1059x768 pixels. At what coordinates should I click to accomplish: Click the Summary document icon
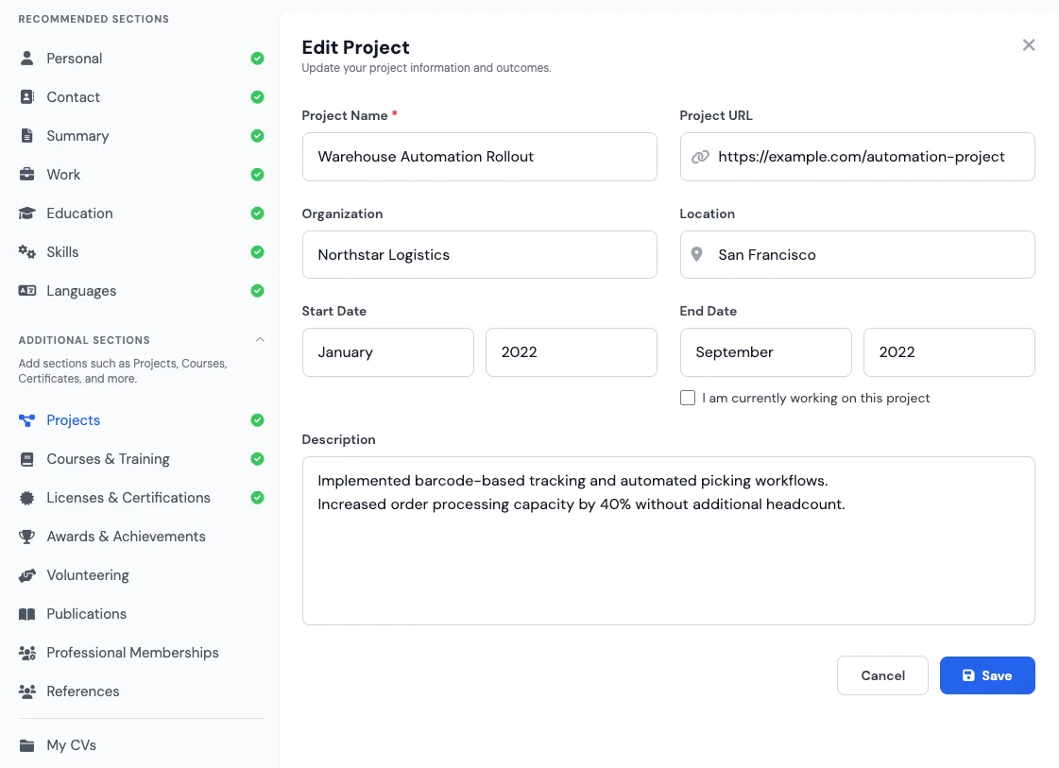coord(27,136)
